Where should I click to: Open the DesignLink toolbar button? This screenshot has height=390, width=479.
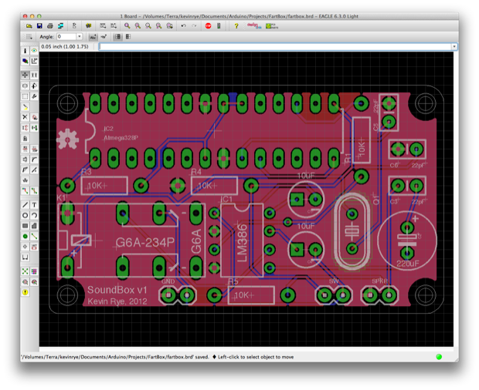point(254,26)
